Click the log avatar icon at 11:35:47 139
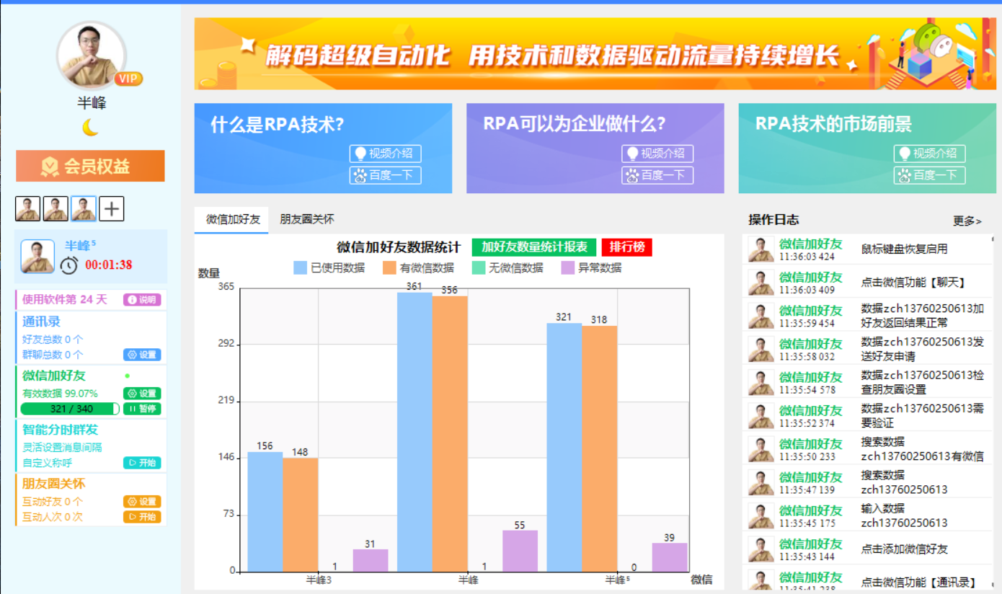 pyautogui.click(x=761, y=482)
